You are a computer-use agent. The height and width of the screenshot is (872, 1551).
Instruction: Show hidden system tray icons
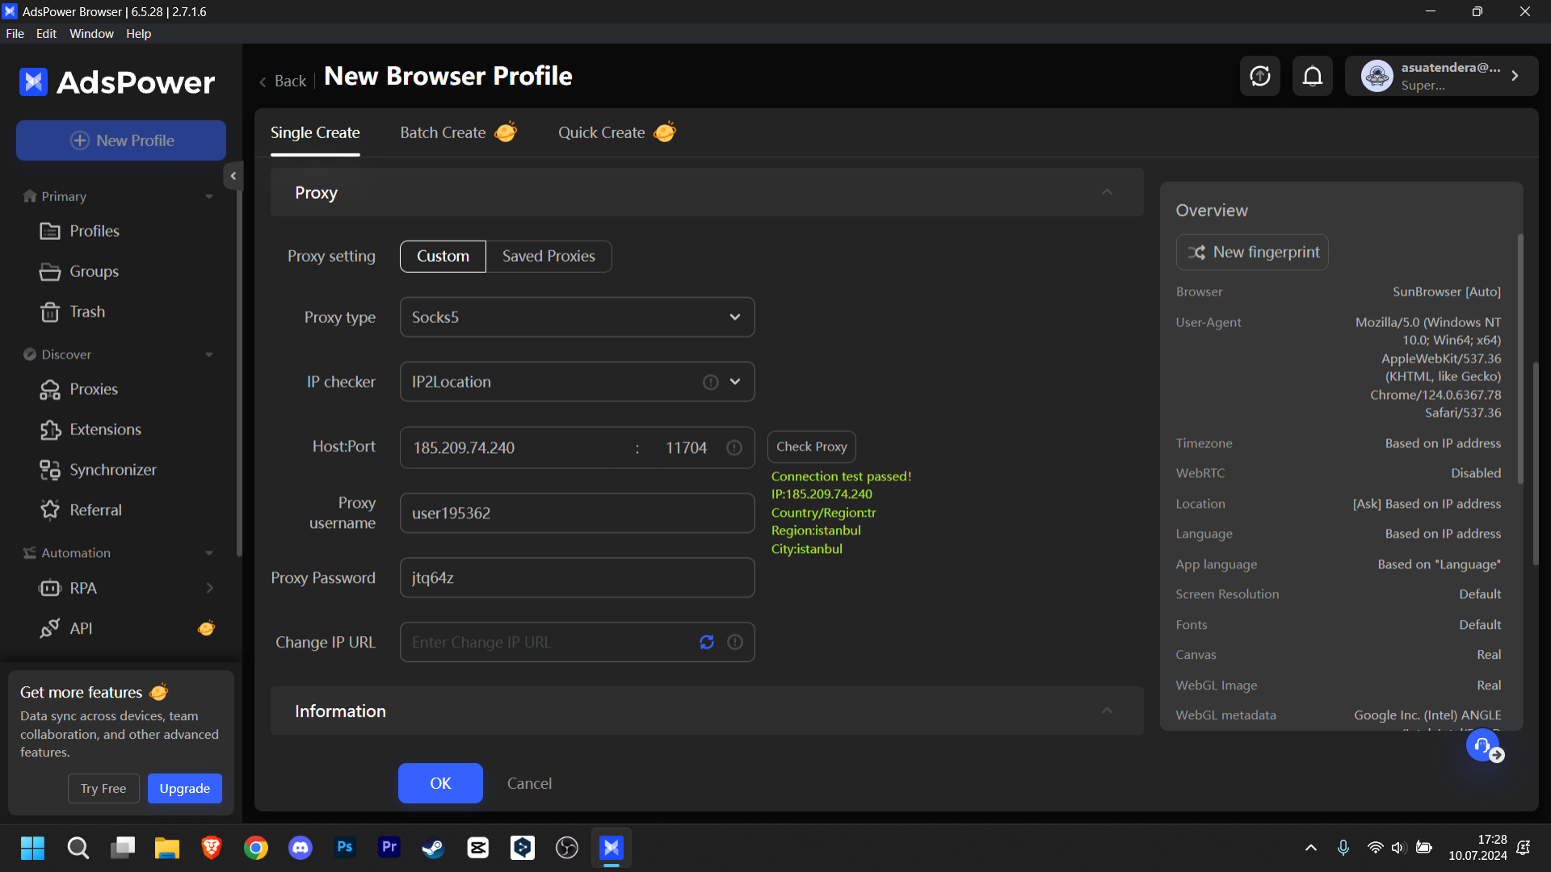[x=1311, y=848]
